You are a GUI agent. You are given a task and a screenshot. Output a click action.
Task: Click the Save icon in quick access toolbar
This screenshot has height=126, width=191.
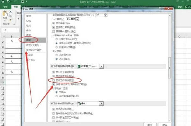3,1
